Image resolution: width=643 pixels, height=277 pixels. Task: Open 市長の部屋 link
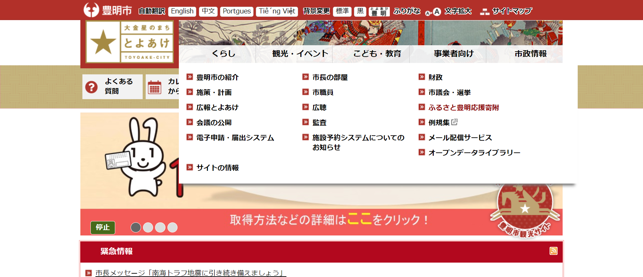[x=330, y=77]
